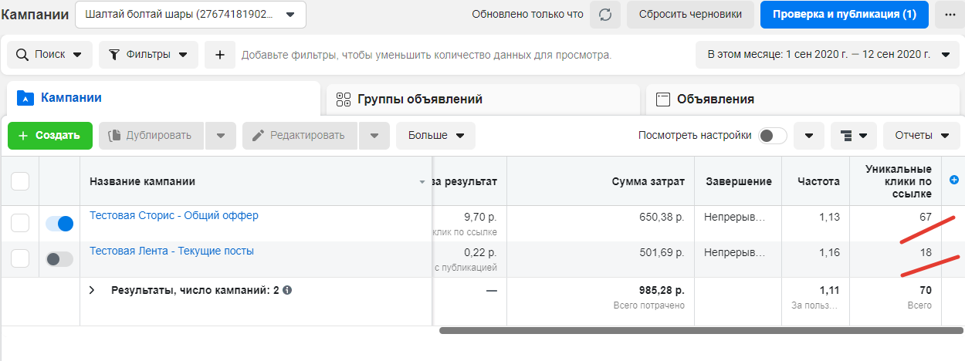Click the horizontal table scrollbar
Screen dimensions: 965x361
pos(695,330)
